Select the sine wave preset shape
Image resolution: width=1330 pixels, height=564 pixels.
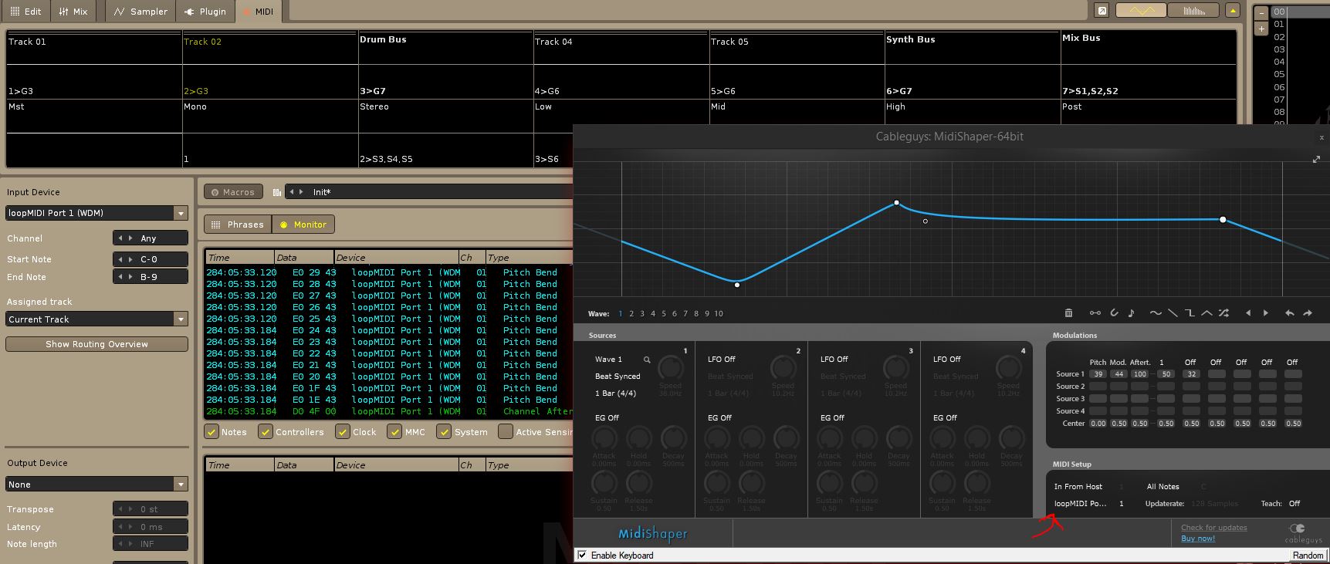(x=1155, y=313)
